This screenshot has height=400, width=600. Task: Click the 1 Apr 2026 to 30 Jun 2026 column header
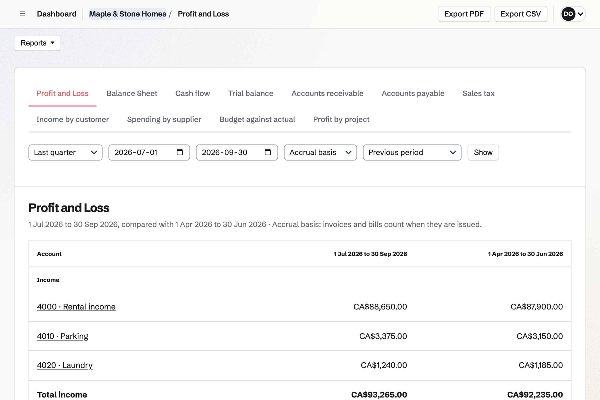525,254
